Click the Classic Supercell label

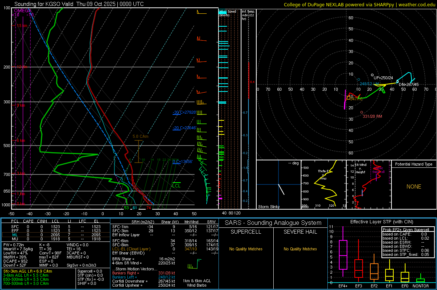[x=378, y=170]
